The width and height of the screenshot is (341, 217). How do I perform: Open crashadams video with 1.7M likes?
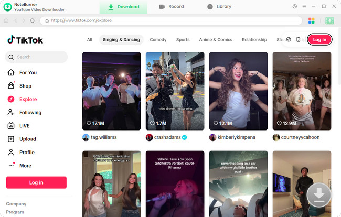175,91
